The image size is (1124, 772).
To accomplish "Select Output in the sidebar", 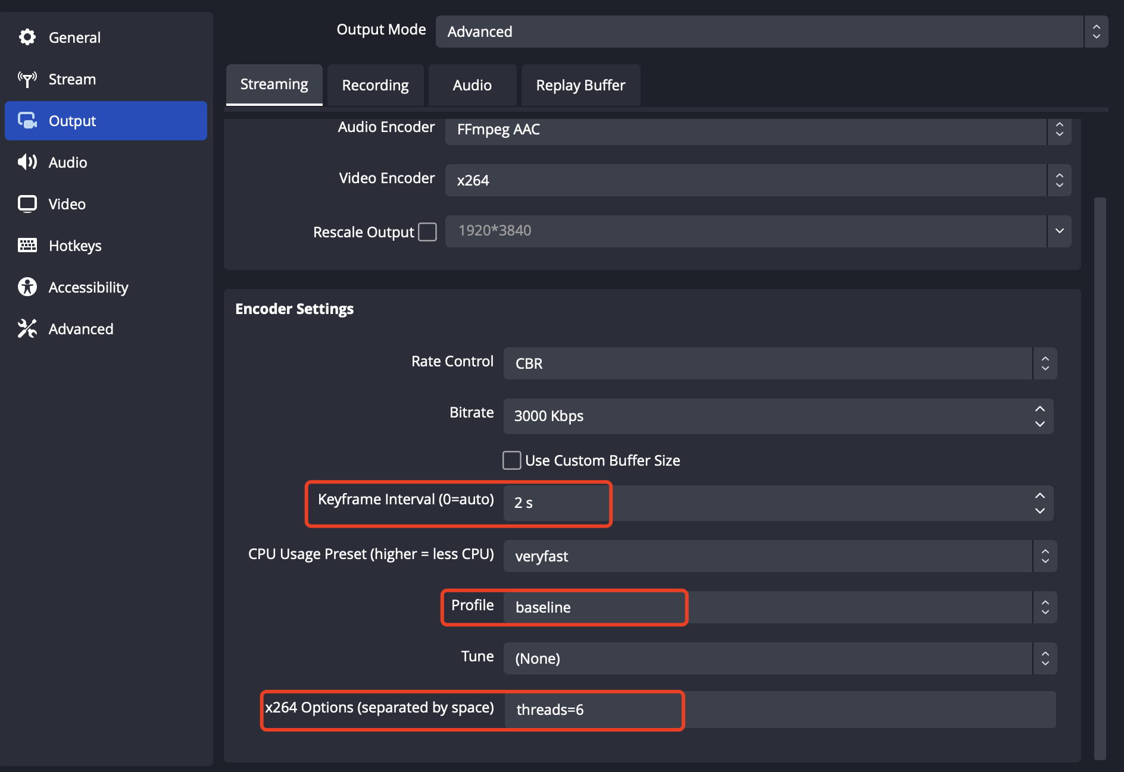I will coord(106,121).
